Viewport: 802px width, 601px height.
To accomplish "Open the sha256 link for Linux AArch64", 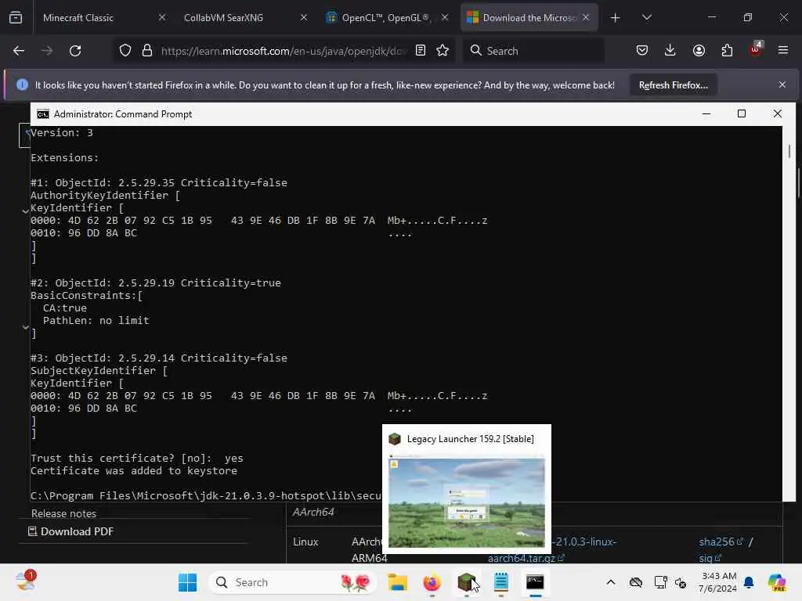I will 721,542.
